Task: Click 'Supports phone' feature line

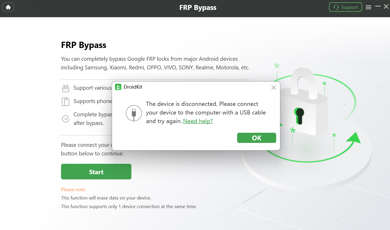Action: point(93,101)
